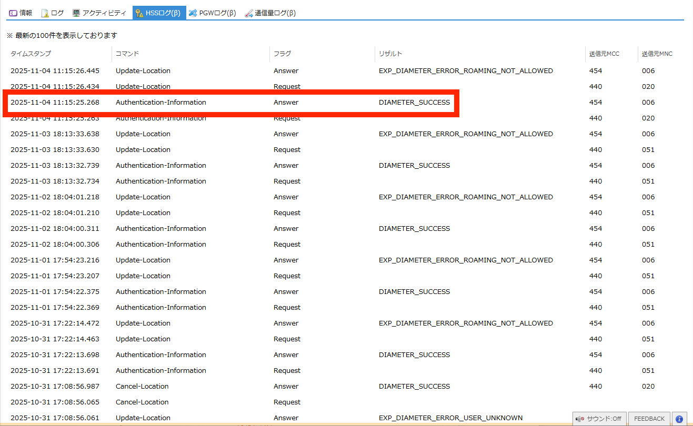Click the ログ tab document icon
The height and width of the screenshot is (426, 693).
(x=45, y=13)
